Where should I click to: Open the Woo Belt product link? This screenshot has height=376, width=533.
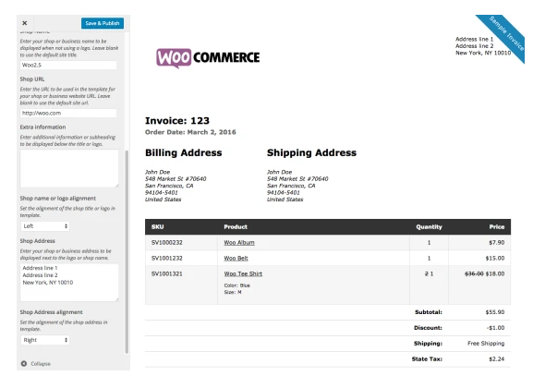coord(236,259)
